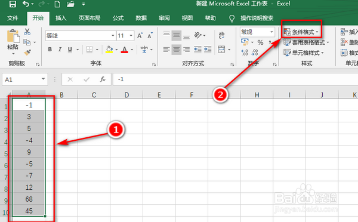Click the Percent Style icon
This screenshot has width=358, height=222.
click(260, 42)
